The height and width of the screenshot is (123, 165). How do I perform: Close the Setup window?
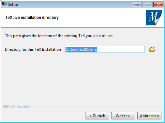click(x=158, y=5)
